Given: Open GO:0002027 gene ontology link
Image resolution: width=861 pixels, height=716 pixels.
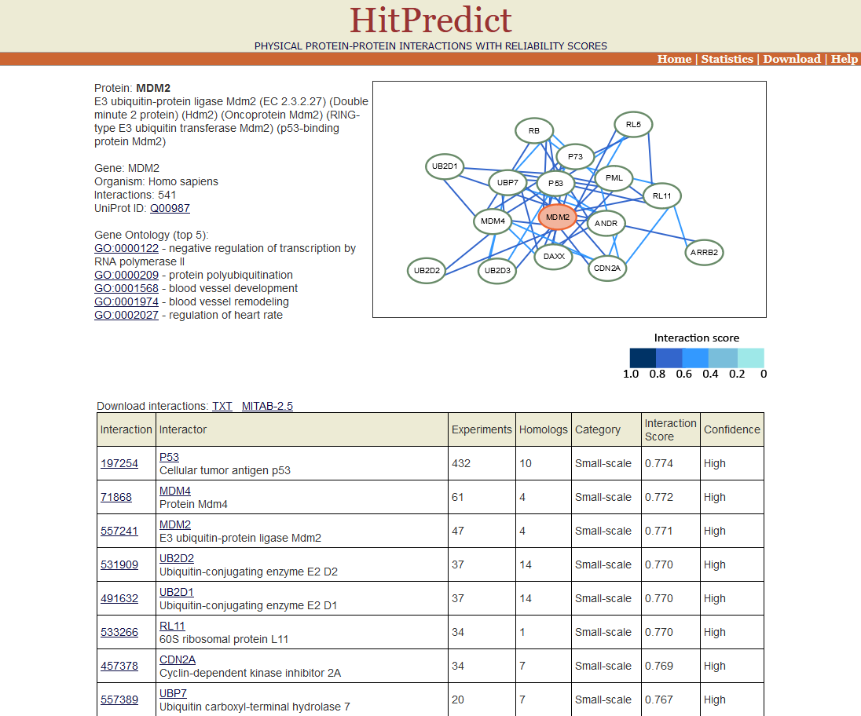Looking at the screenshot, I should click(x=126, y=316).
